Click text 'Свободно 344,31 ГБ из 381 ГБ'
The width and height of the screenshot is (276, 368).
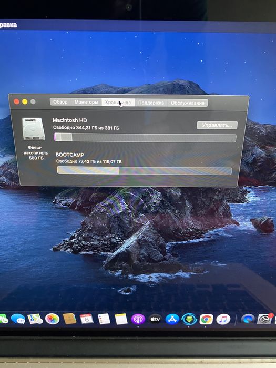pos(86,128)
